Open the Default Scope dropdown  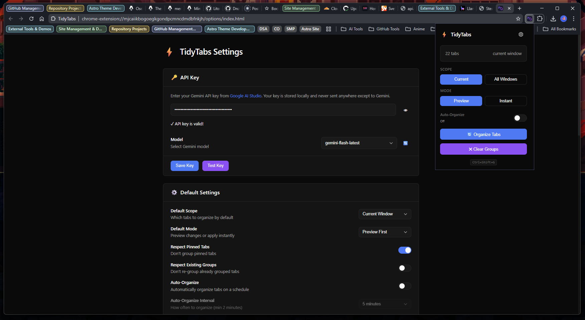pyautogui.click(x=384, y=214)
